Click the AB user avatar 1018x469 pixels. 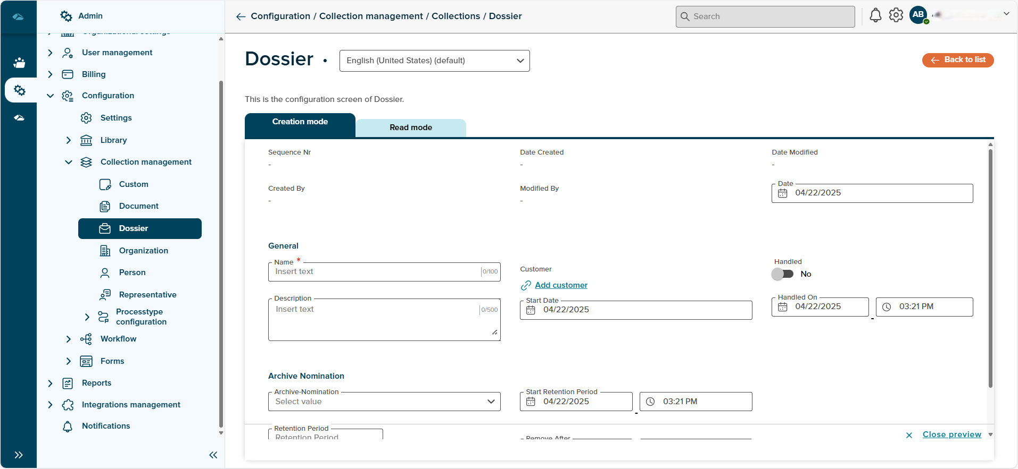coord(918,15)
